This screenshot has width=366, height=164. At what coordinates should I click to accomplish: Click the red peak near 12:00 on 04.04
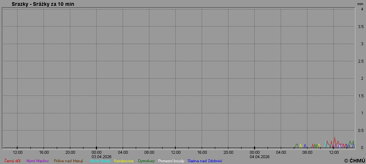(x=334, y=138)
